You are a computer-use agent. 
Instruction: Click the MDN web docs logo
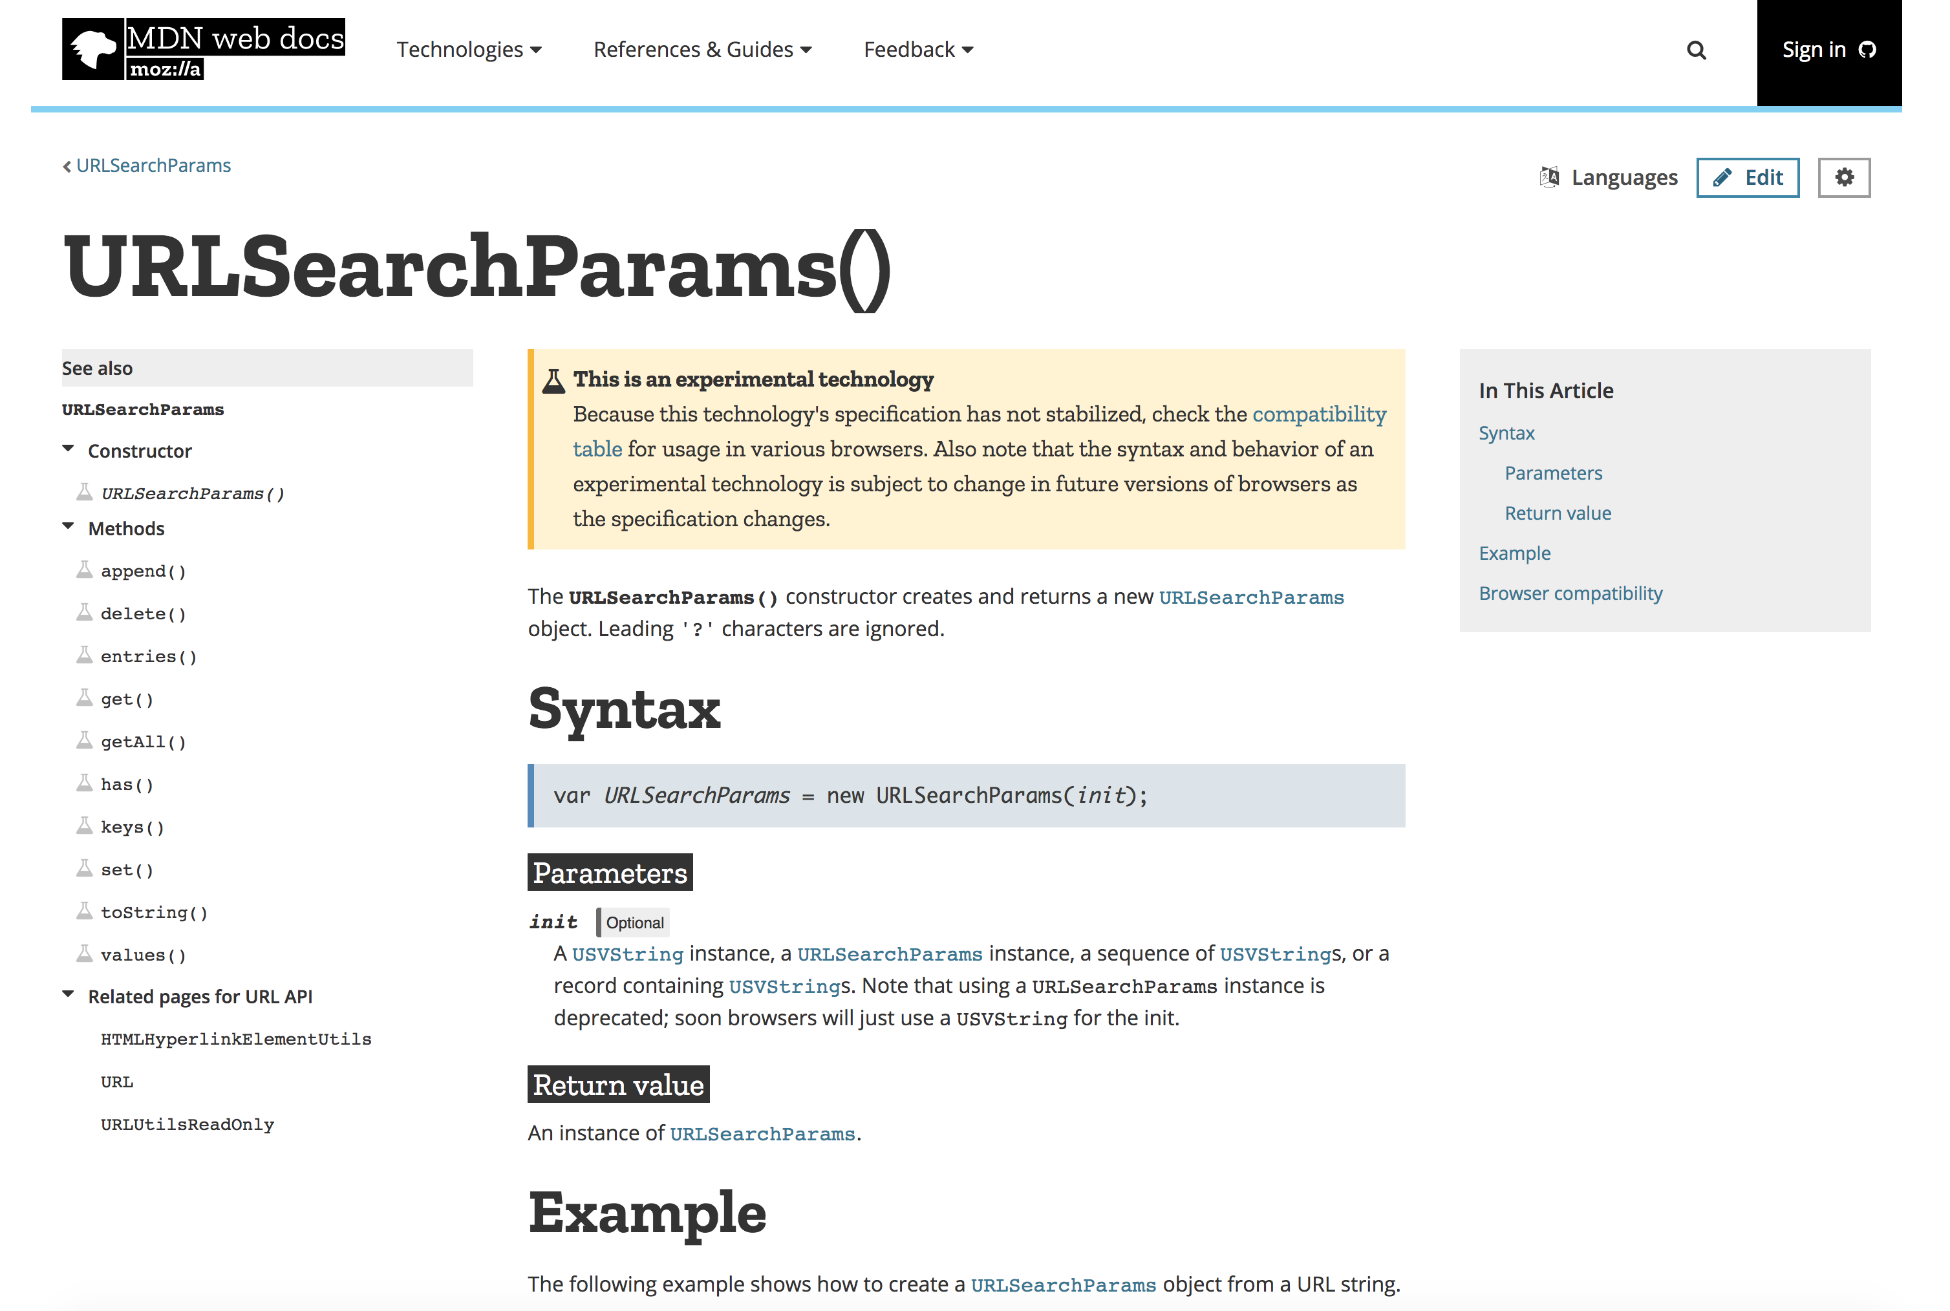coord(203,49)
